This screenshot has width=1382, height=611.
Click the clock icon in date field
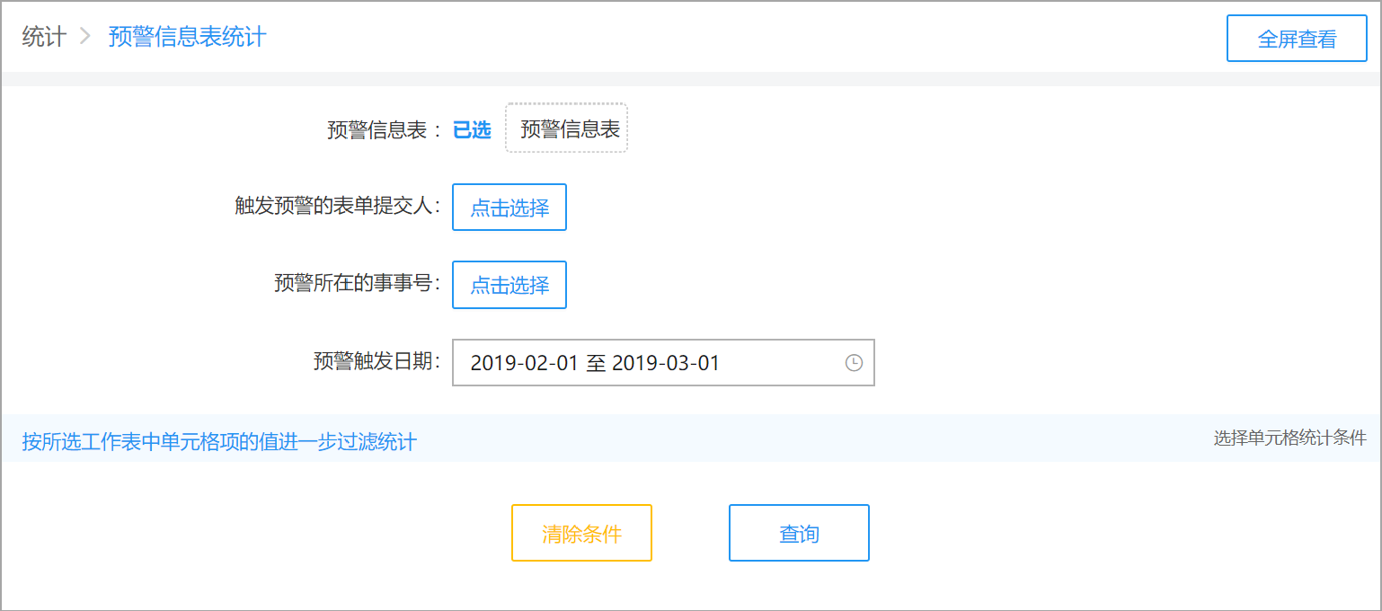pyautogui.click(x=854, y=363)
